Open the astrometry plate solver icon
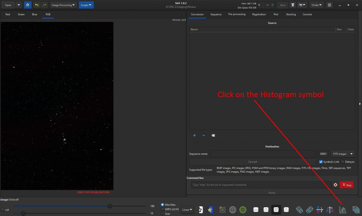 click(222, 210)
